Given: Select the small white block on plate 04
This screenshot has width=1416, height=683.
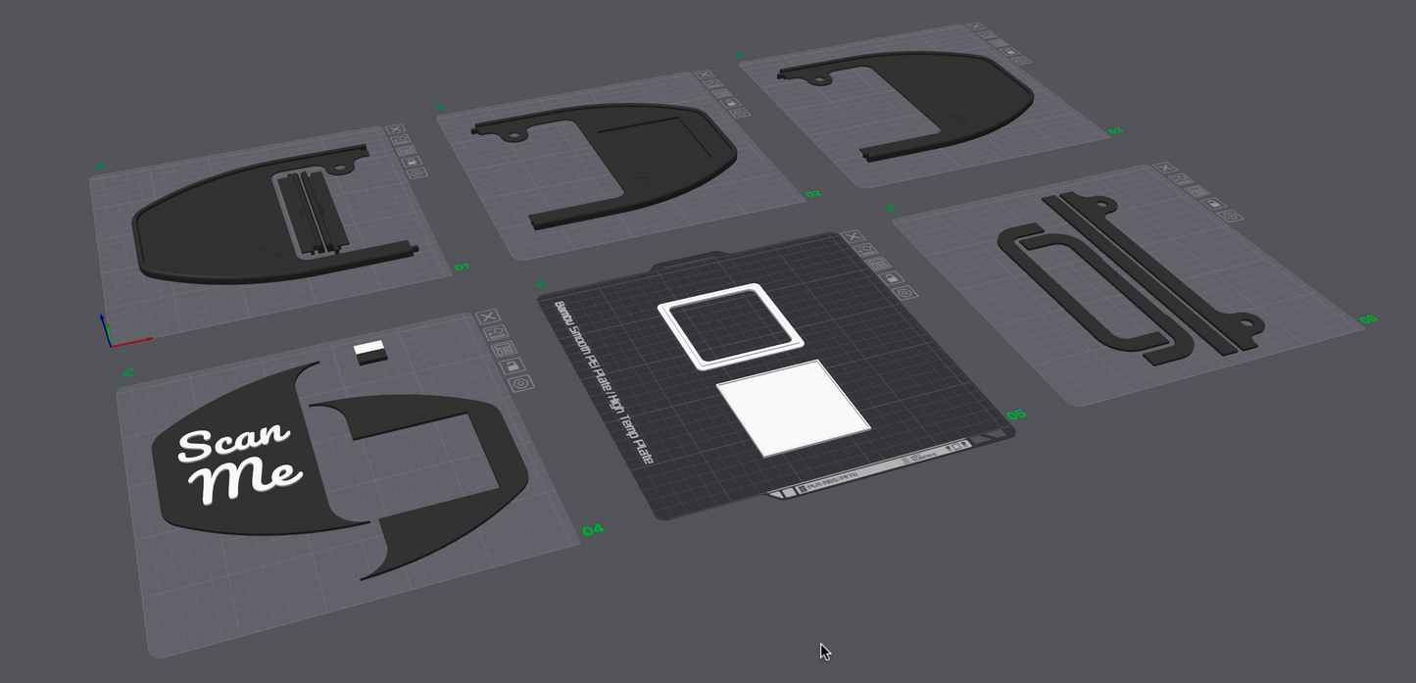Looking at the screenshot, I should [369, 353].
